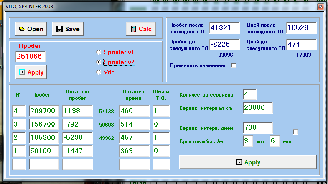Click the remaining mileage cell 1138

pos(77,111)
